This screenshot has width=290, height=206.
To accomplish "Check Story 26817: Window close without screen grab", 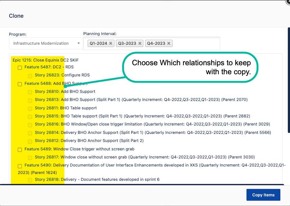I will pos(30,158).
